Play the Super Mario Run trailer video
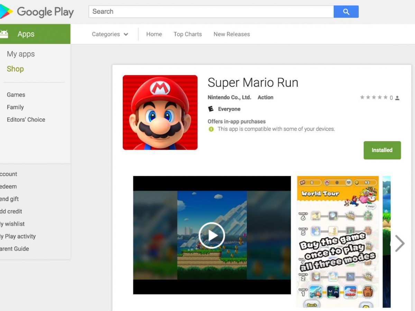 [x=212, y=235]
